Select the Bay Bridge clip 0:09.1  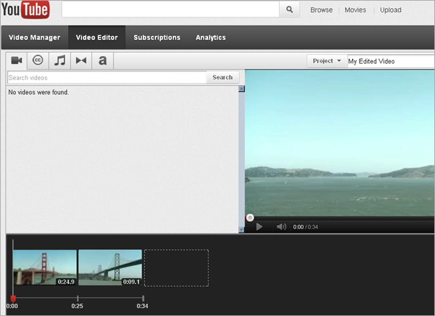(x=110, y=267)
